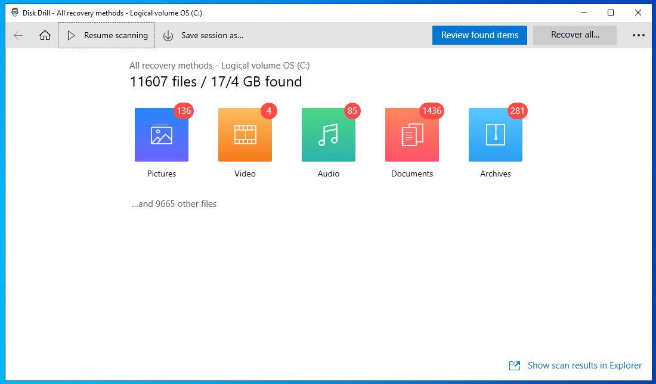Open the Pictures category tile
The width and height of the screenshot is (656, 384).
(x=162, y=135)
